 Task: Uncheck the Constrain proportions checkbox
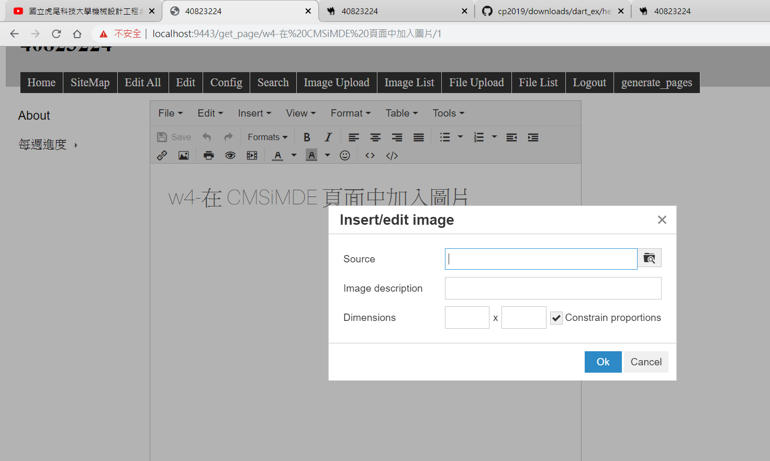pyautogui.click(x=556, y=318)
